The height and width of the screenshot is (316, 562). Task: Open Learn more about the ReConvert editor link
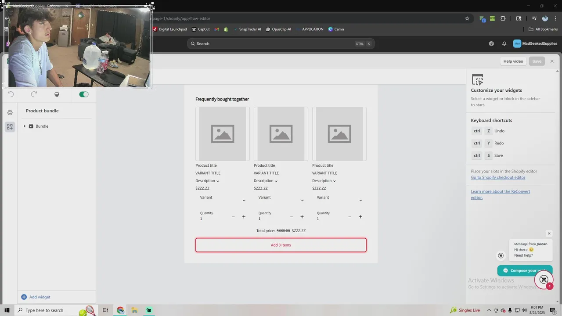(501, 194)
